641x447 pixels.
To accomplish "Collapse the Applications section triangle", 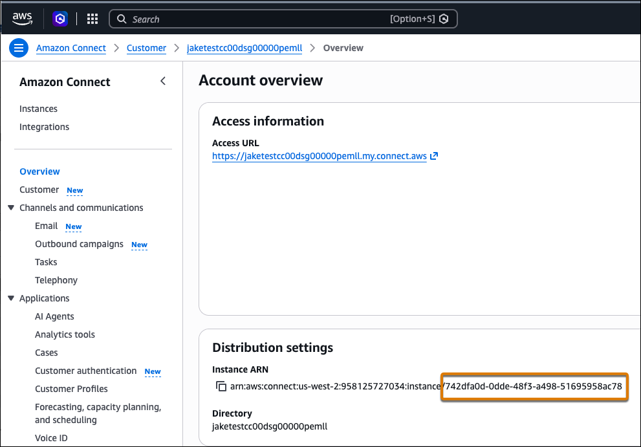I will coord(11,298).
